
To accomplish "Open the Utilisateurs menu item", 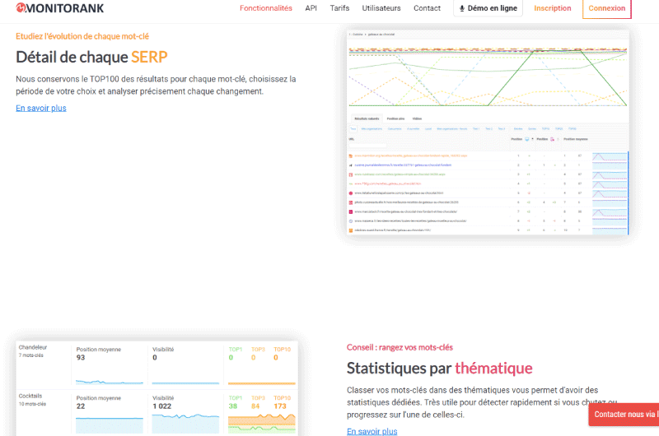I will pyautogui.click(x=381, y=8).
